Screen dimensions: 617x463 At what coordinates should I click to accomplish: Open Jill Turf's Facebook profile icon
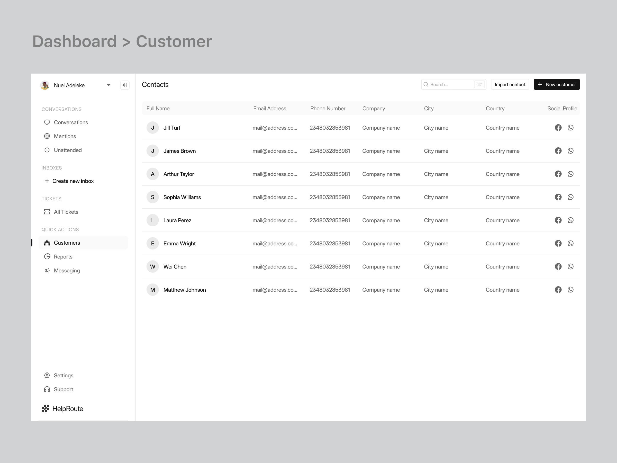pyautogui.click(x=558, y=128)
